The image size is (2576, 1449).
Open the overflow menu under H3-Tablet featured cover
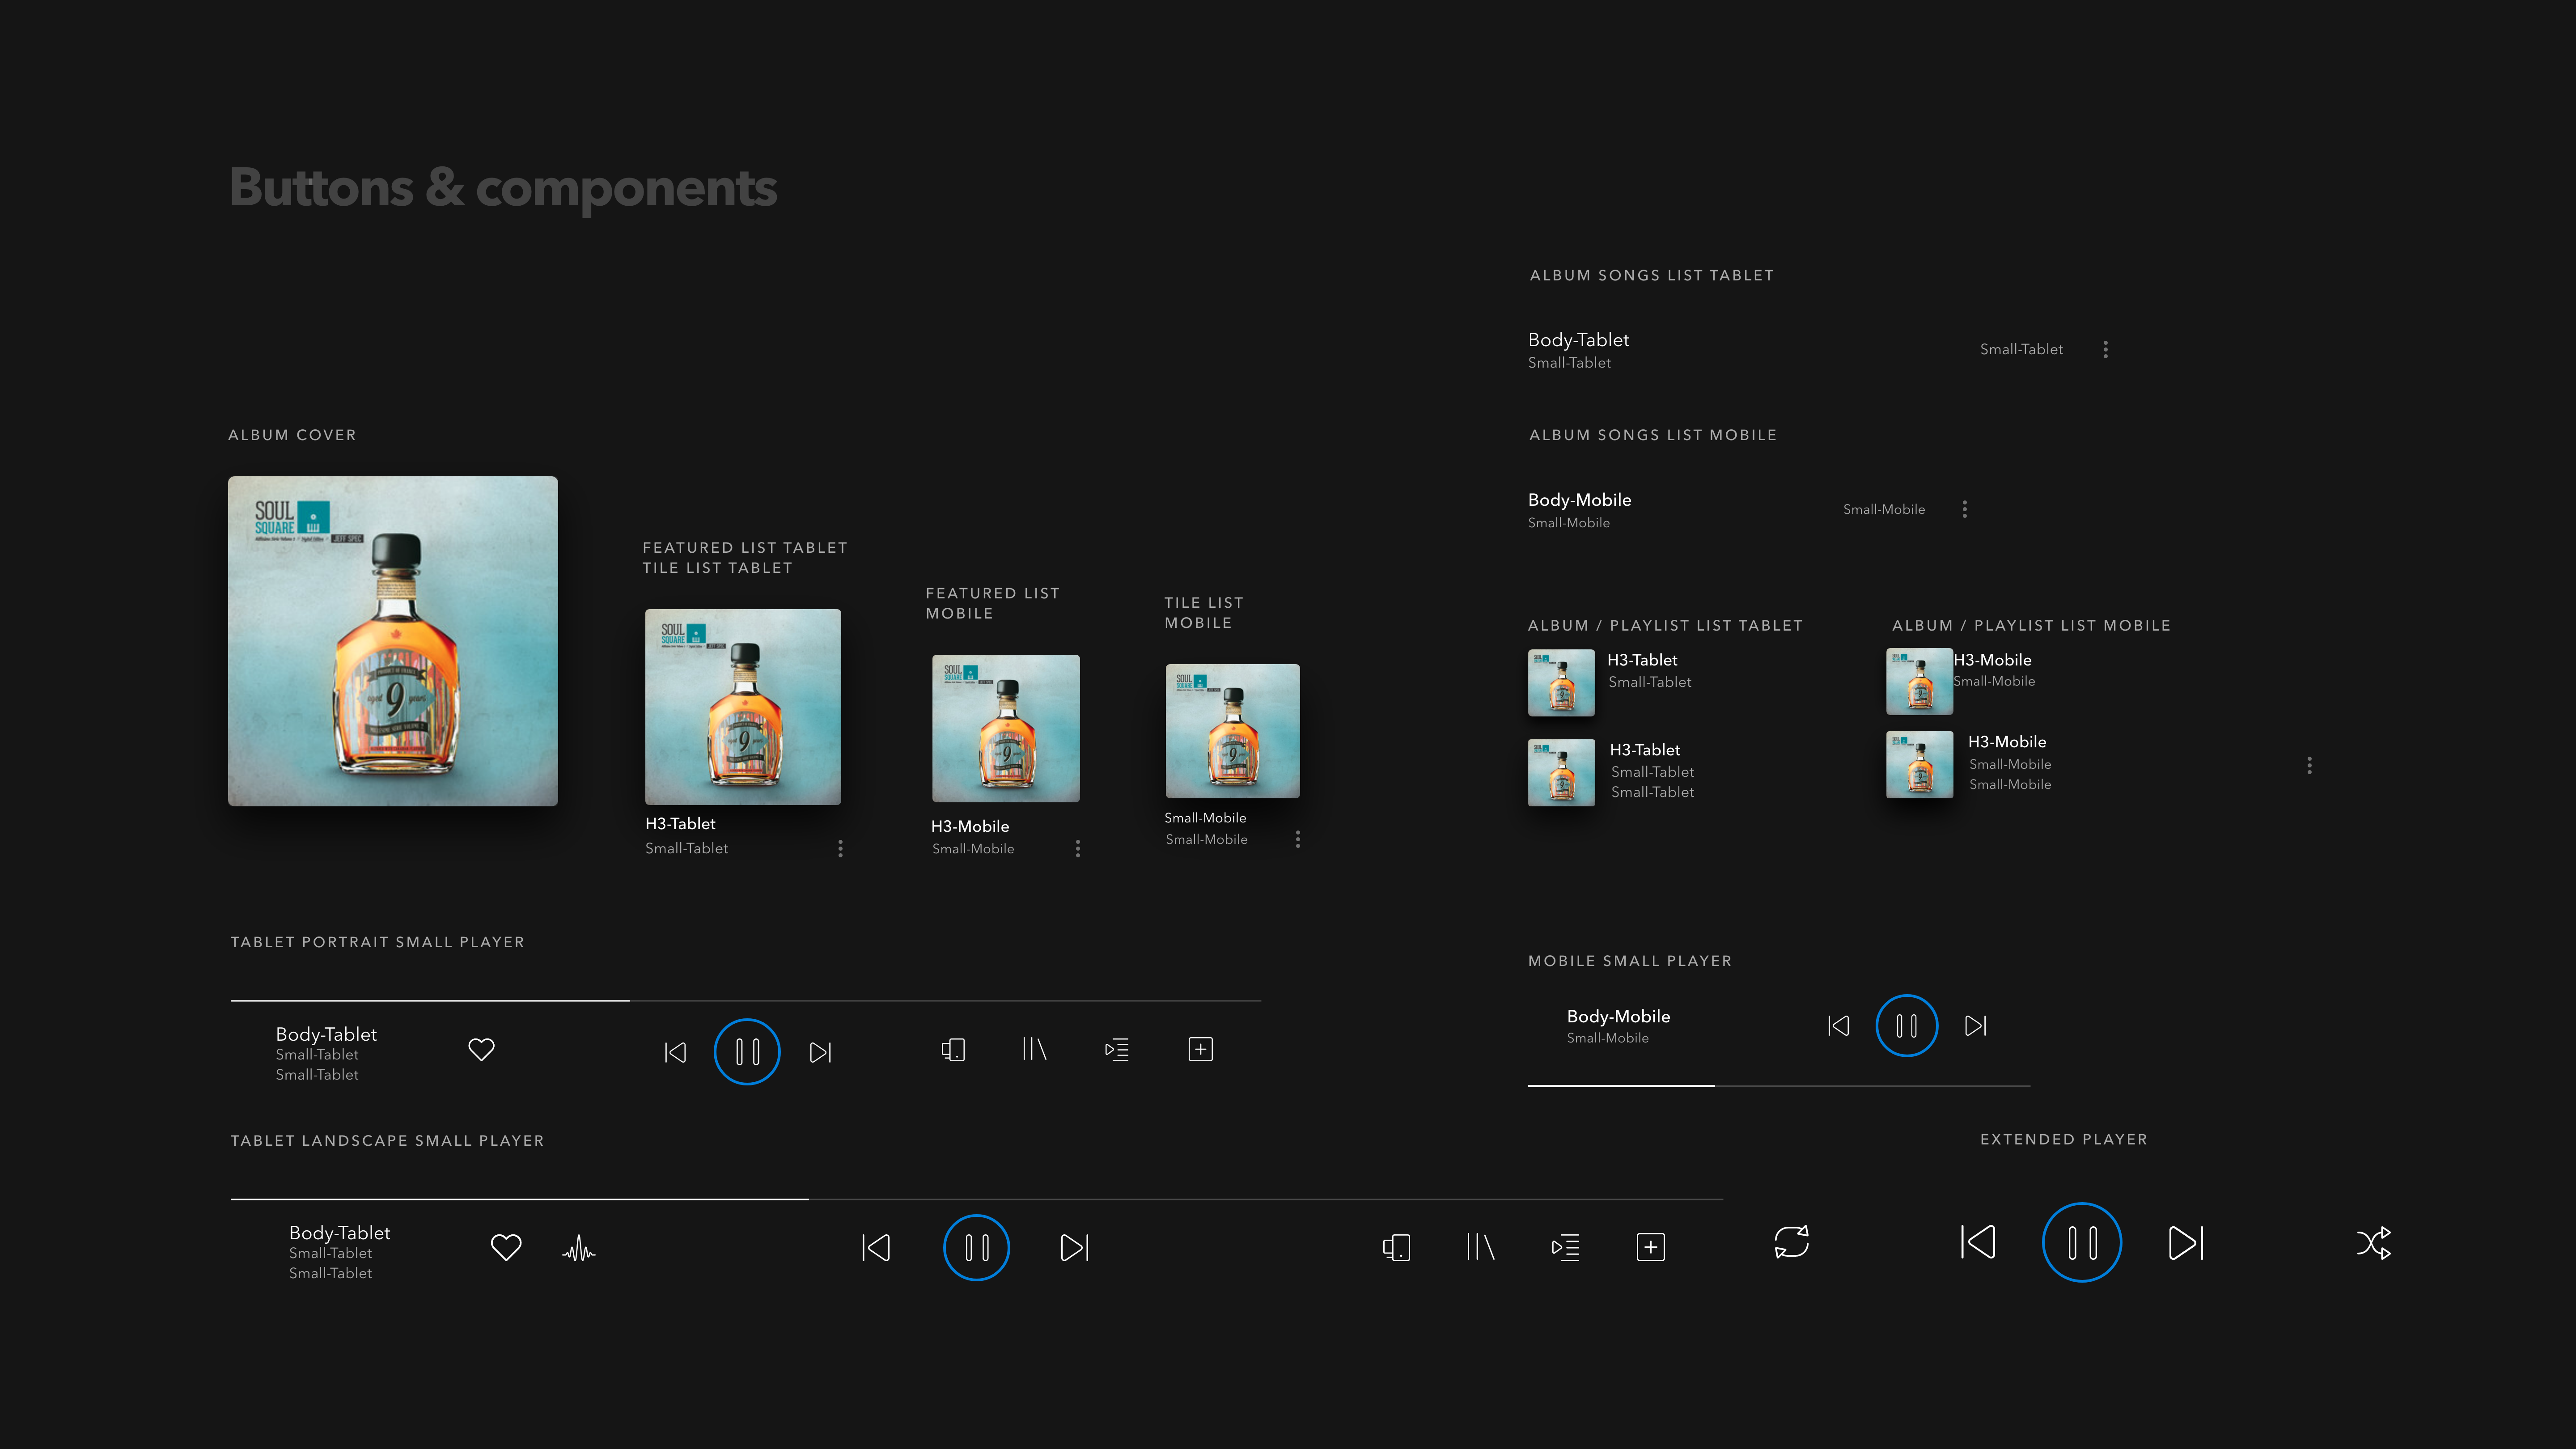point(841,848)
